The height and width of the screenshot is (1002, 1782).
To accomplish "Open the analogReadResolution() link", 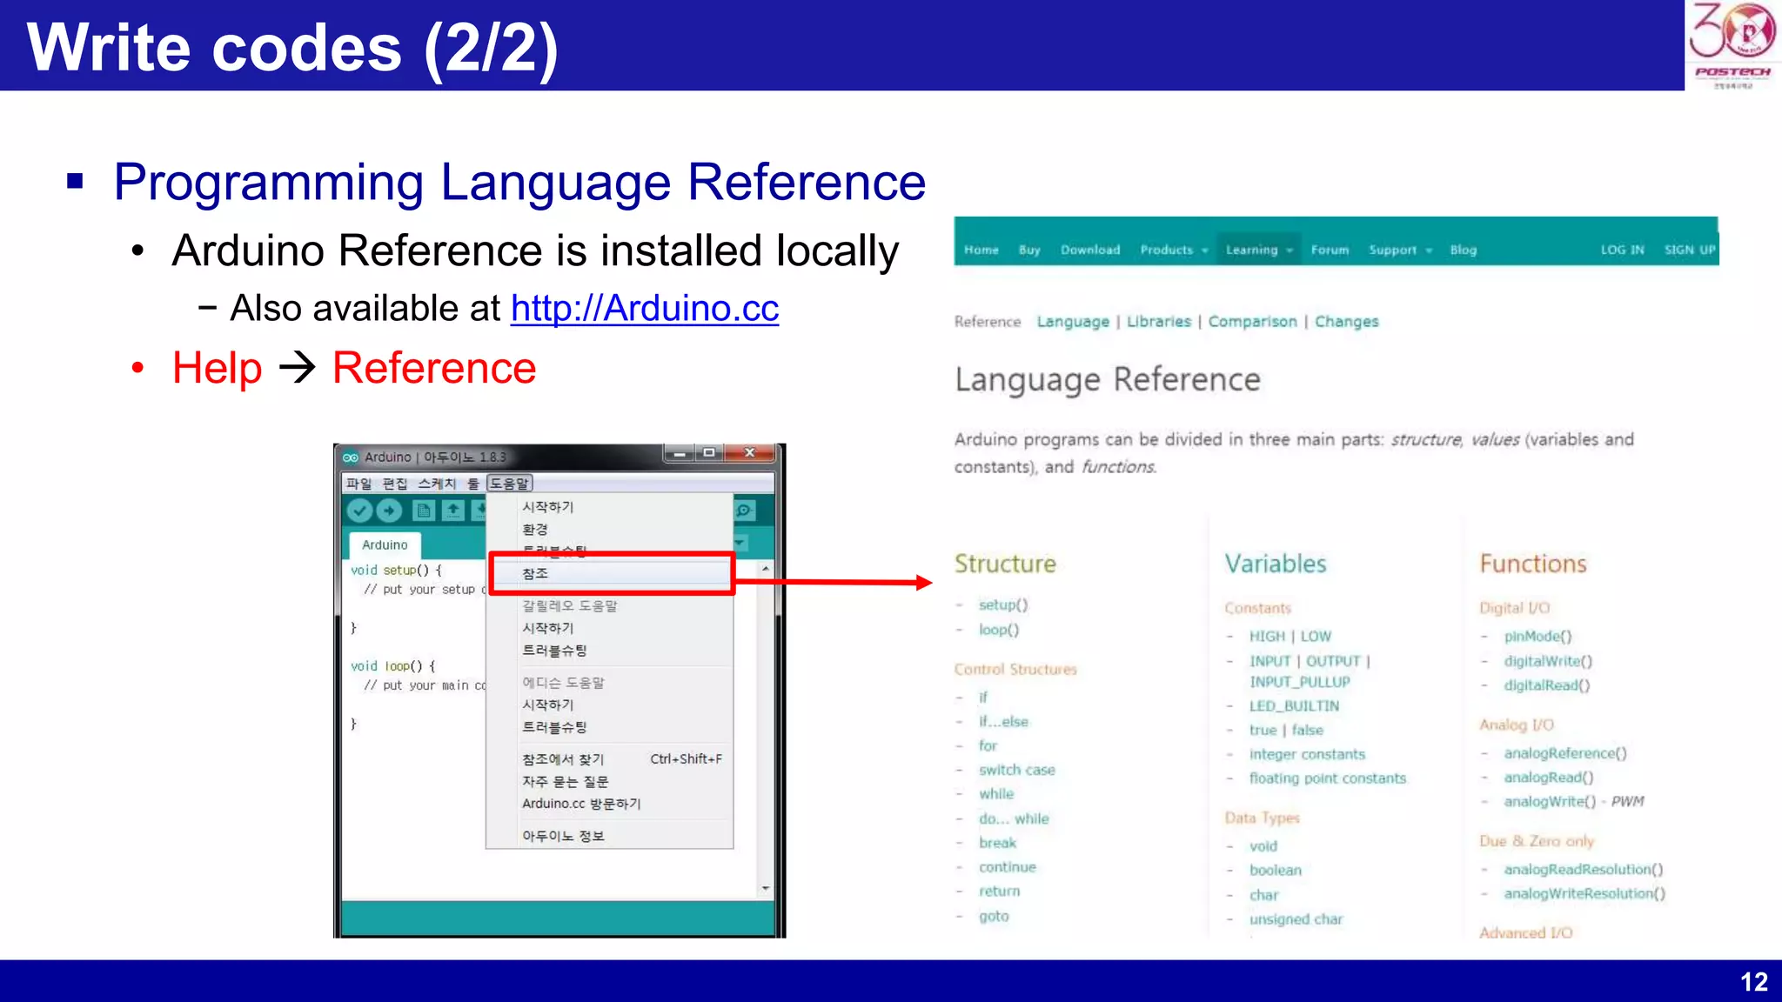I will pyautogui.click(x=1584, y=870).
